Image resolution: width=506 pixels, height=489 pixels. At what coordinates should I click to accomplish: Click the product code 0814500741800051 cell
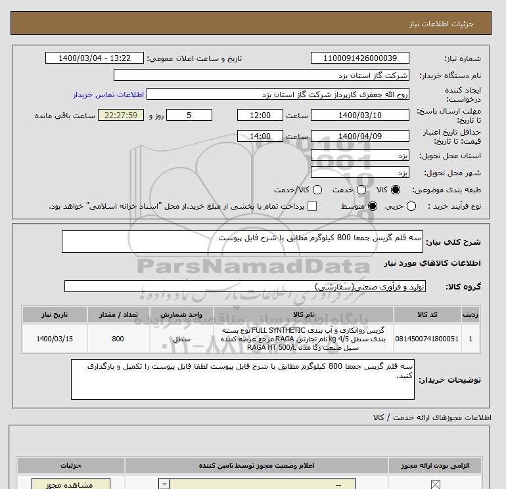[x=427, y=339]
